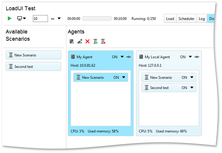Click My Local Agent server icon
Viewport: 222px width, 153px height.
point(141,57)
